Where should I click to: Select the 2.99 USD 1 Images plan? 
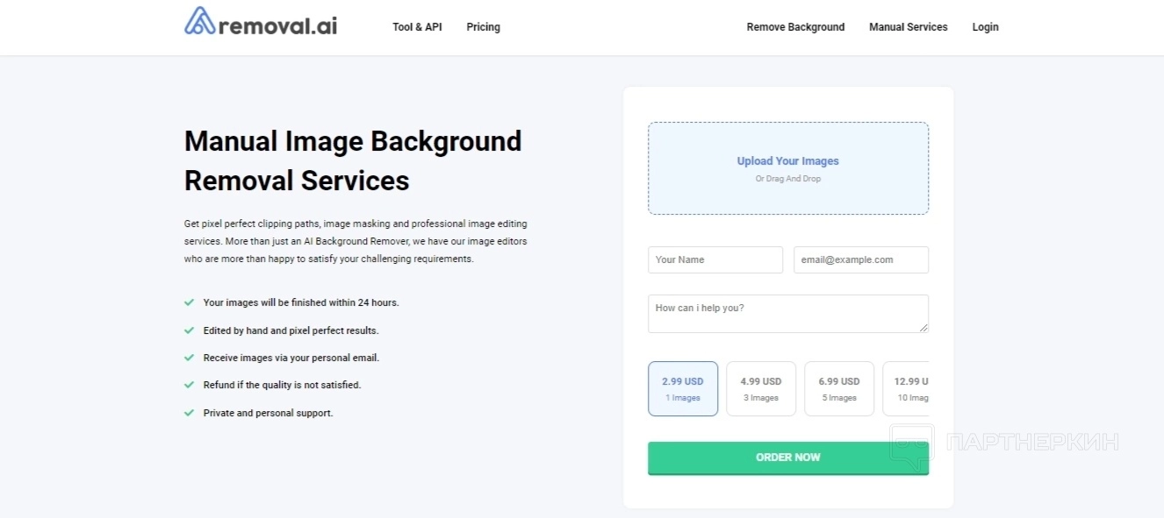click(x=683, y=388)
